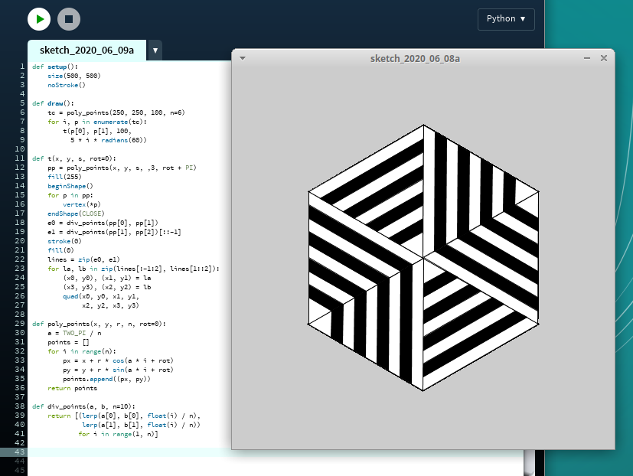Click the editor's vertical scrollbar

528,463
